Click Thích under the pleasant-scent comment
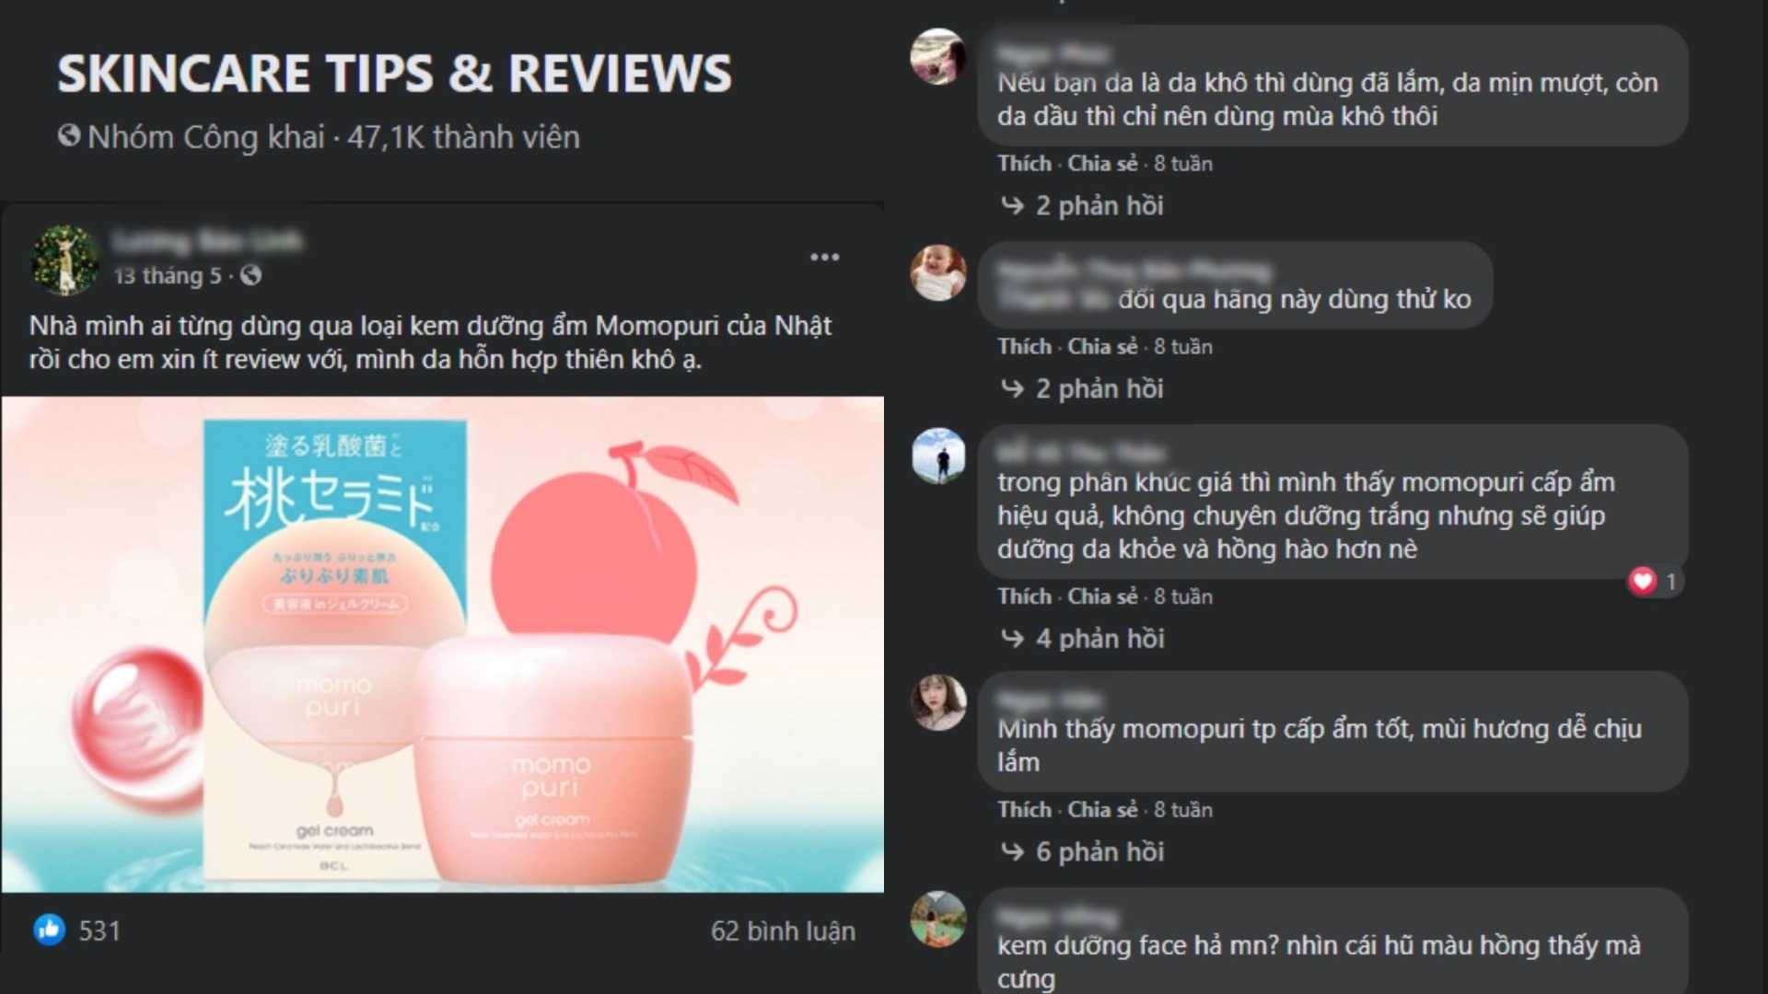 [1024, 810]
